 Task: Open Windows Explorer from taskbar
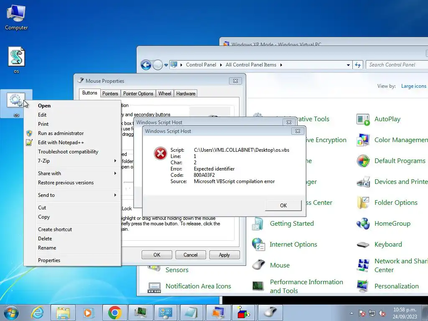pyautogui.click(x=63, y=313)
